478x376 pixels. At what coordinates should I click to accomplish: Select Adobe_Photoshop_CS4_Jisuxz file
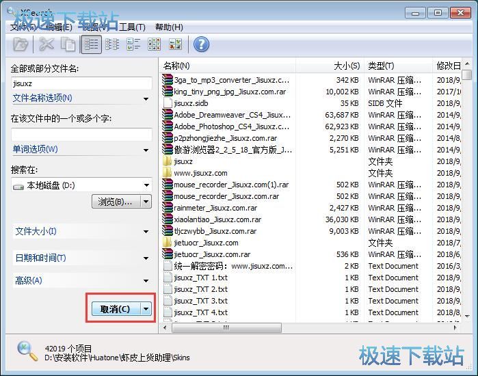(x=232, y=126)
